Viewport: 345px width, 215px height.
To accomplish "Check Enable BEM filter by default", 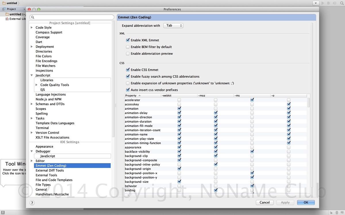I will click(x=128, y=47).
